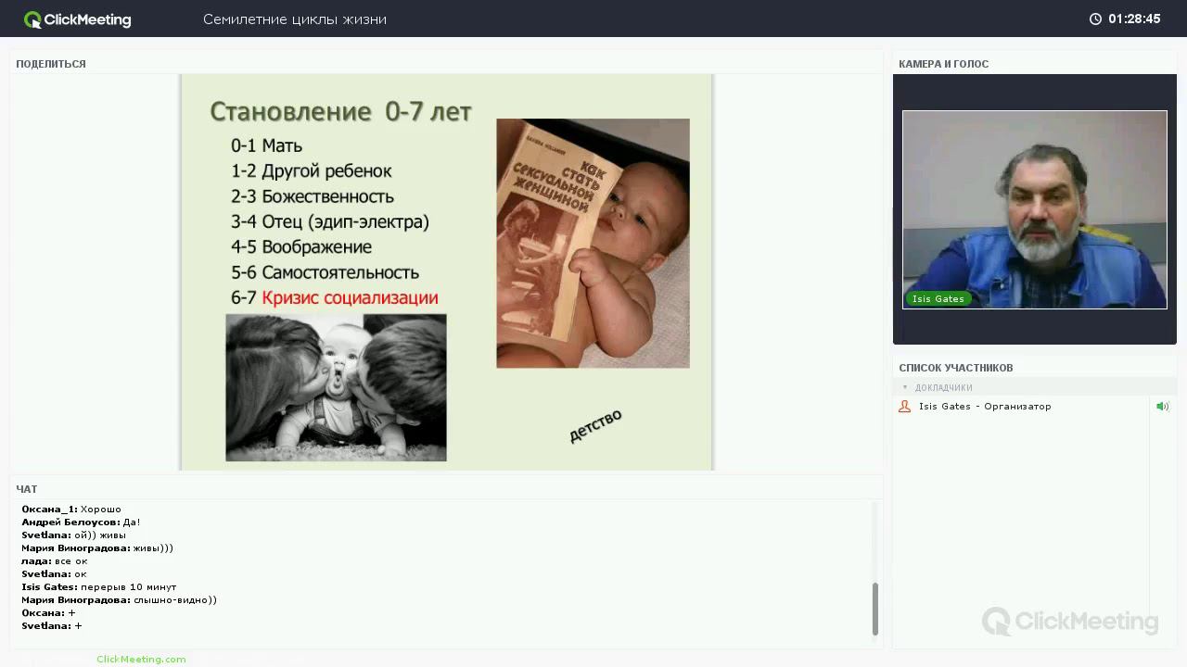Click the ClickMeeting logo in the header
The width and height of the screenshot is (1187, 667).
coord(78,19)
